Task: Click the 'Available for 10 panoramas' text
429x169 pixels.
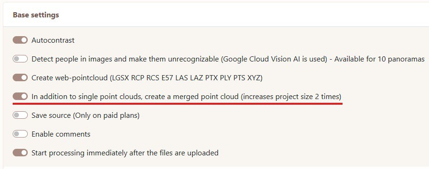Action: coord(380,59)
